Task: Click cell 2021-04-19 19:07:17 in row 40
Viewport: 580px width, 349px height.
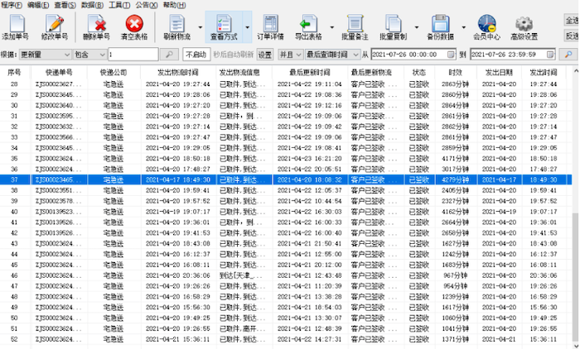Action: pos(178,212)
